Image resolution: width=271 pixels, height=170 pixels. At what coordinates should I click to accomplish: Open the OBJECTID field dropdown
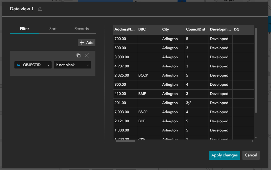[33, 65]
